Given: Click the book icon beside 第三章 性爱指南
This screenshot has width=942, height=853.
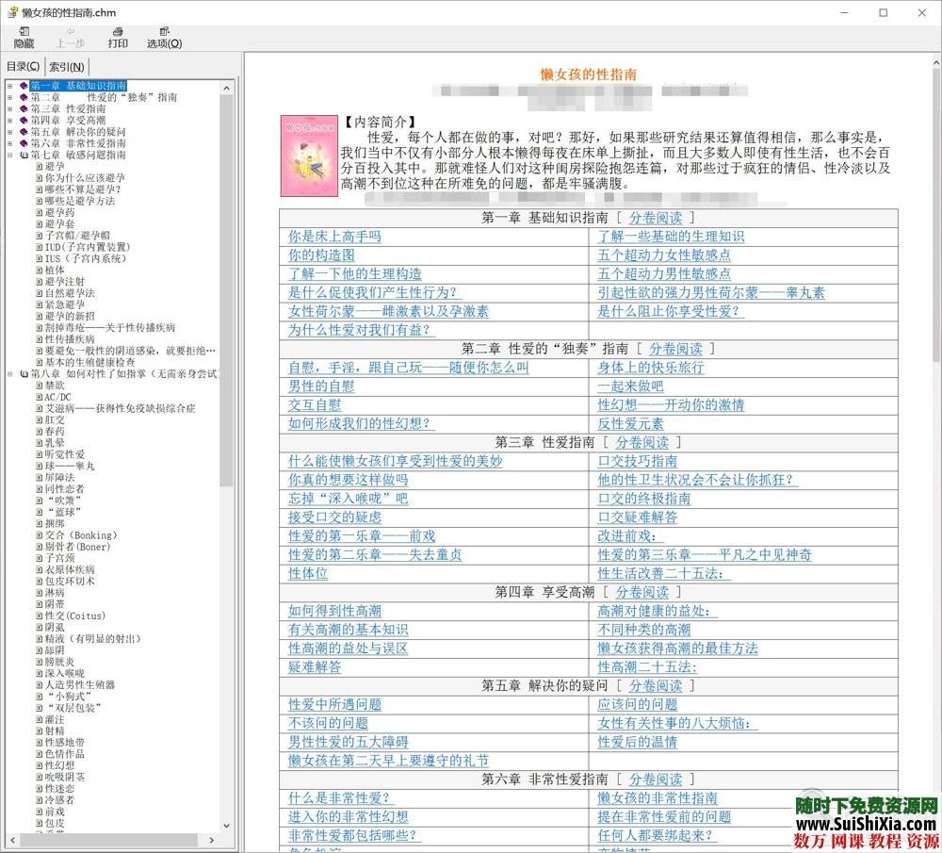Looking at the screenshot, I should point(23,109).
